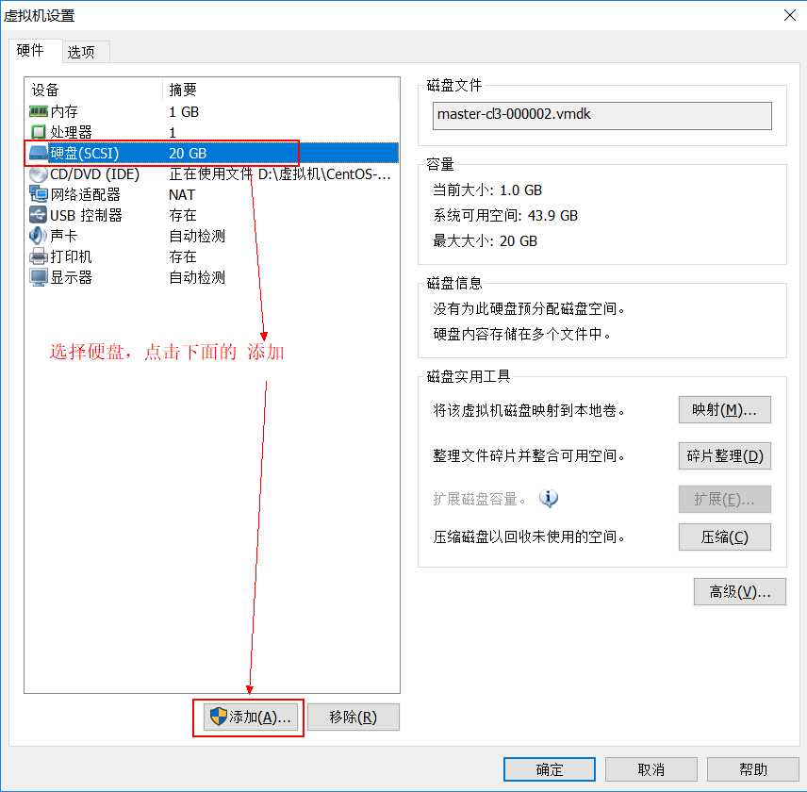This screenshot has height=792, width=807.
Task: Select the 硬盘(SCSI) device row label
Action: click(x=85, y=154)
